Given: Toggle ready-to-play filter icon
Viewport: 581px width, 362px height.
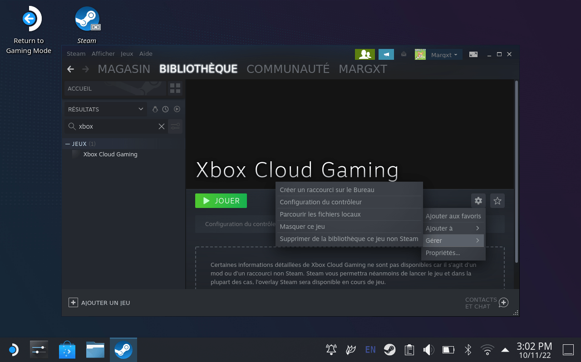Looking at the screenshot, I should pos(177,109).
